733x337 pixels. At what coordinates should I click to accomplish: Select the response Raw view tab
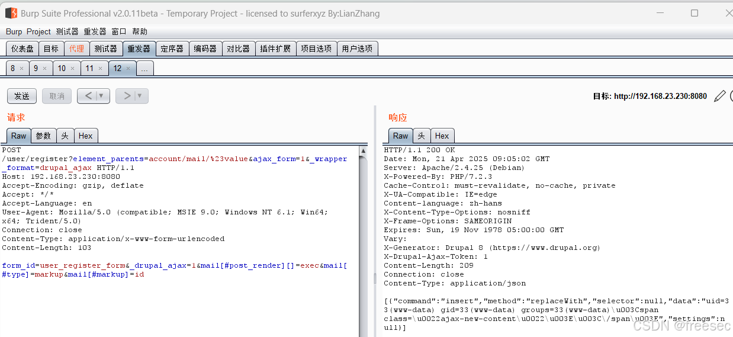[x=400, y=136]
